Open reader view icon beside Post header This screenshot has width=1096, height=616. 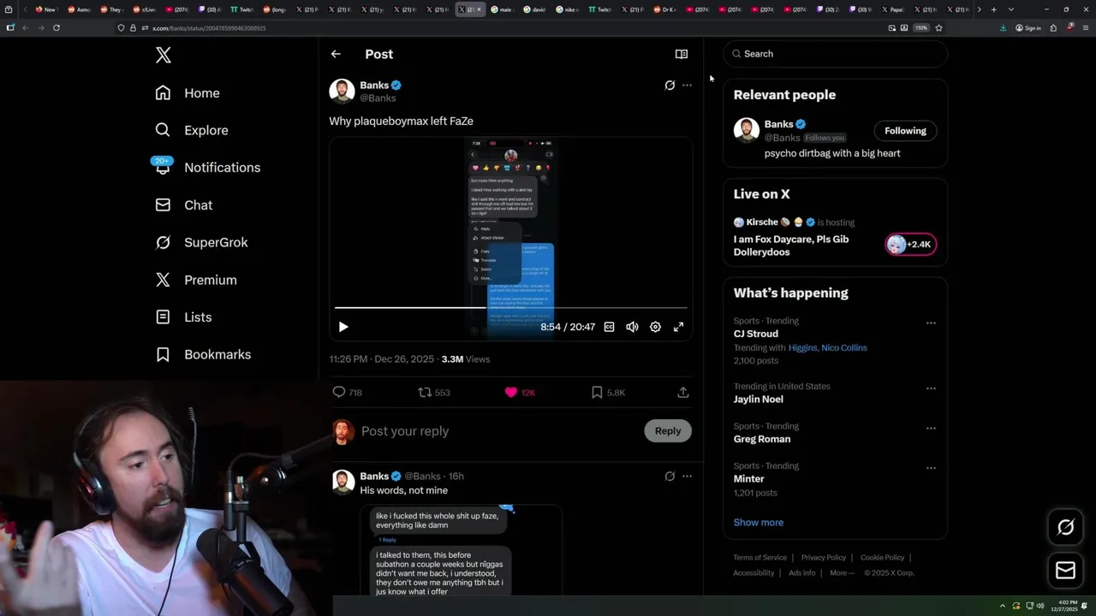(x=682, y=54)
